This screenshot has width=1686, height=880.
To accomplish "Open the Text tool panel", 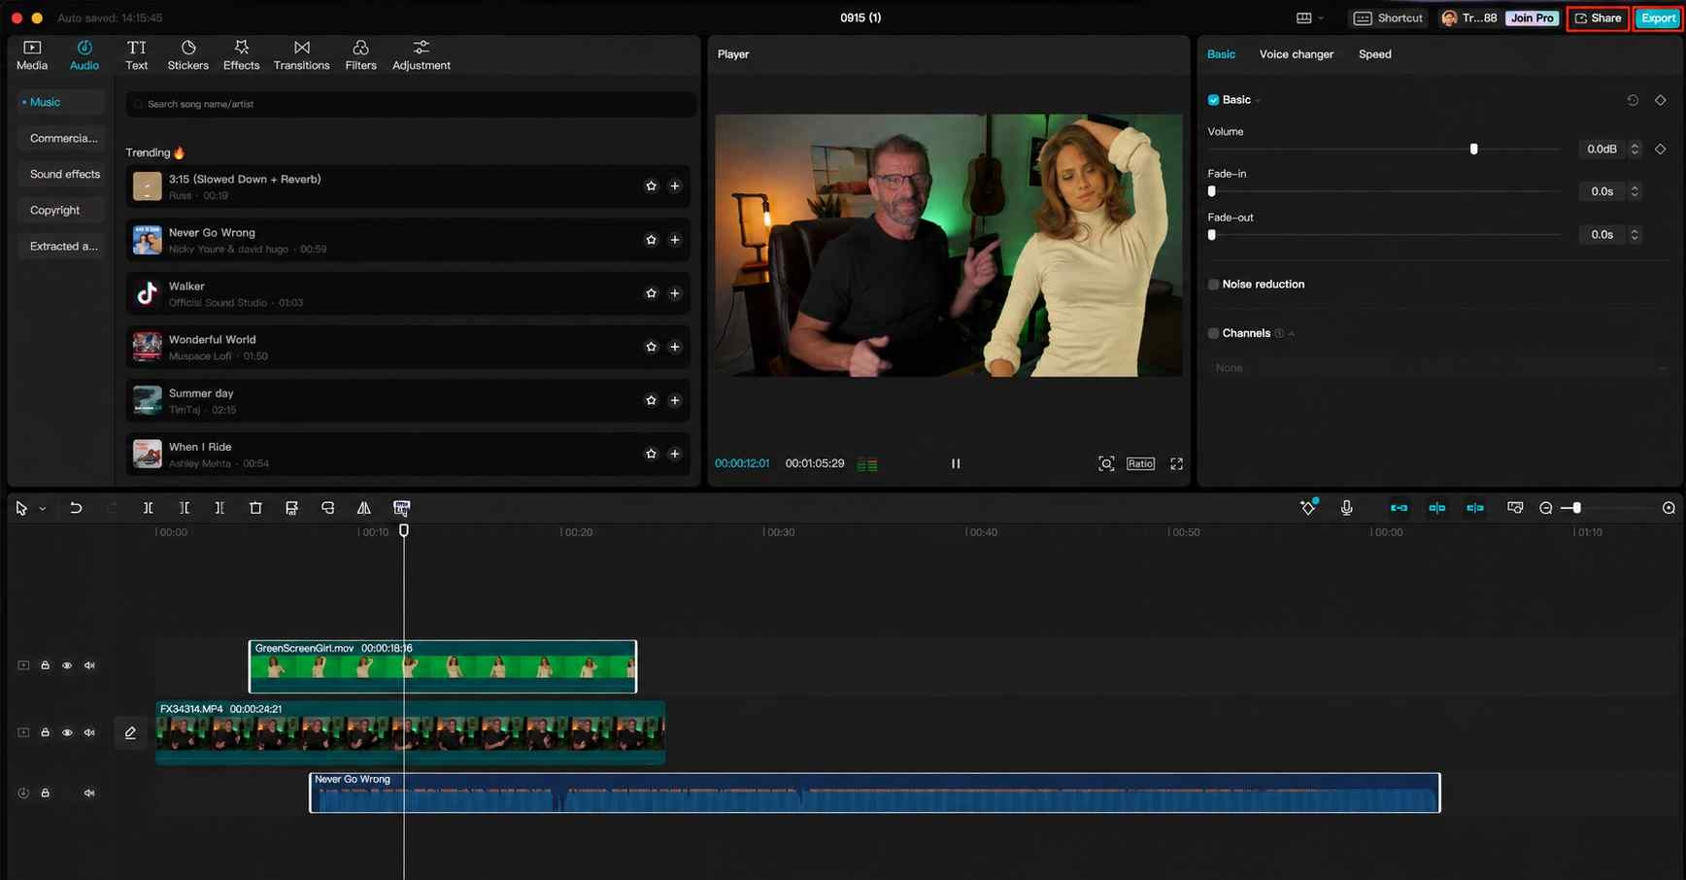I will [136, 55].
